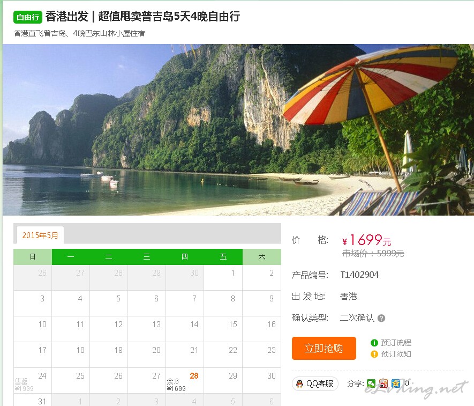Open the 预订须知 link
The width and height of the screenshot is (474, 406).
396,354
